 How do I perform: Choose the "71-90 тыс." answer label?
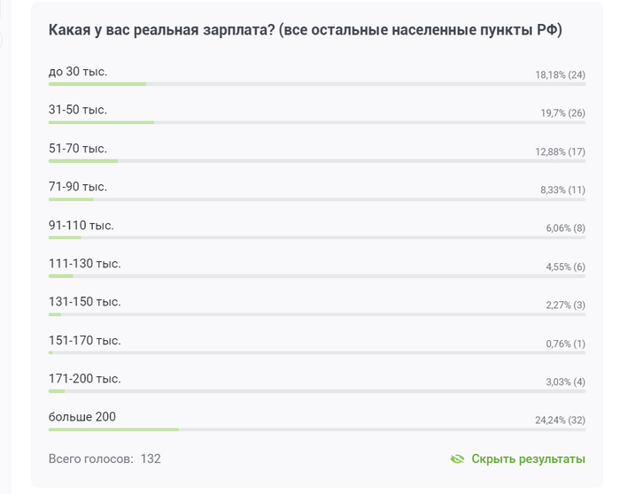pos(78,187)
